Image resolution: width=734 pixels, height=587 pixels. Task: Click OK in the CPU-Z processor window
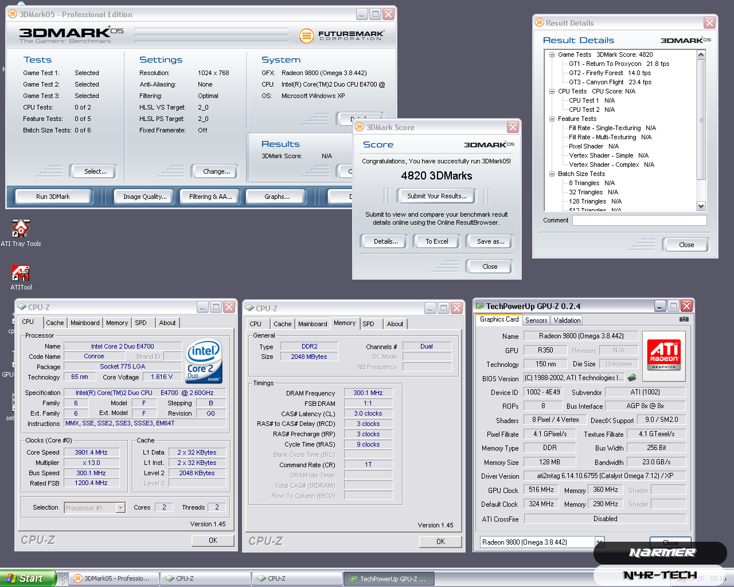coord(213,541)
